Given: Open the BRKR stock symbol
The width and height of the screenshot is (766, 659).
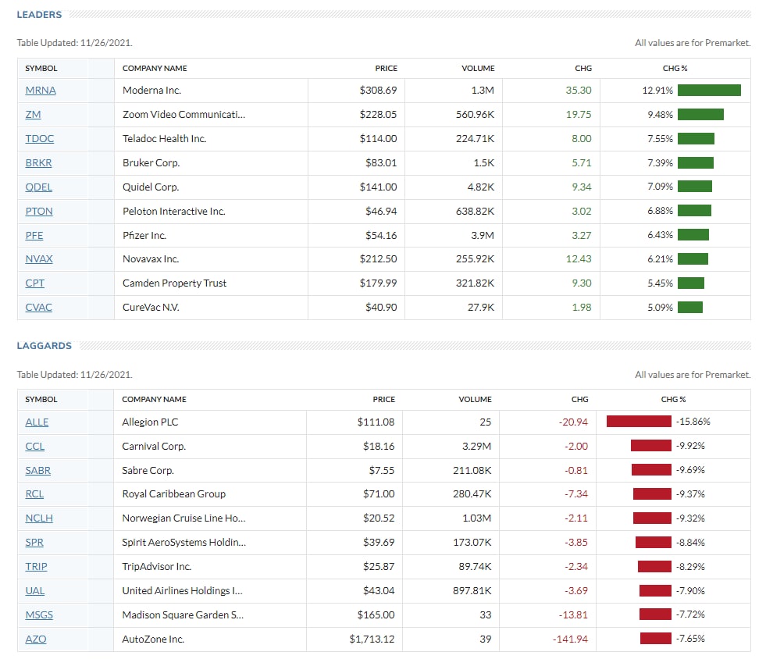Looking at the screenshot, I should (x=38, y=162).
